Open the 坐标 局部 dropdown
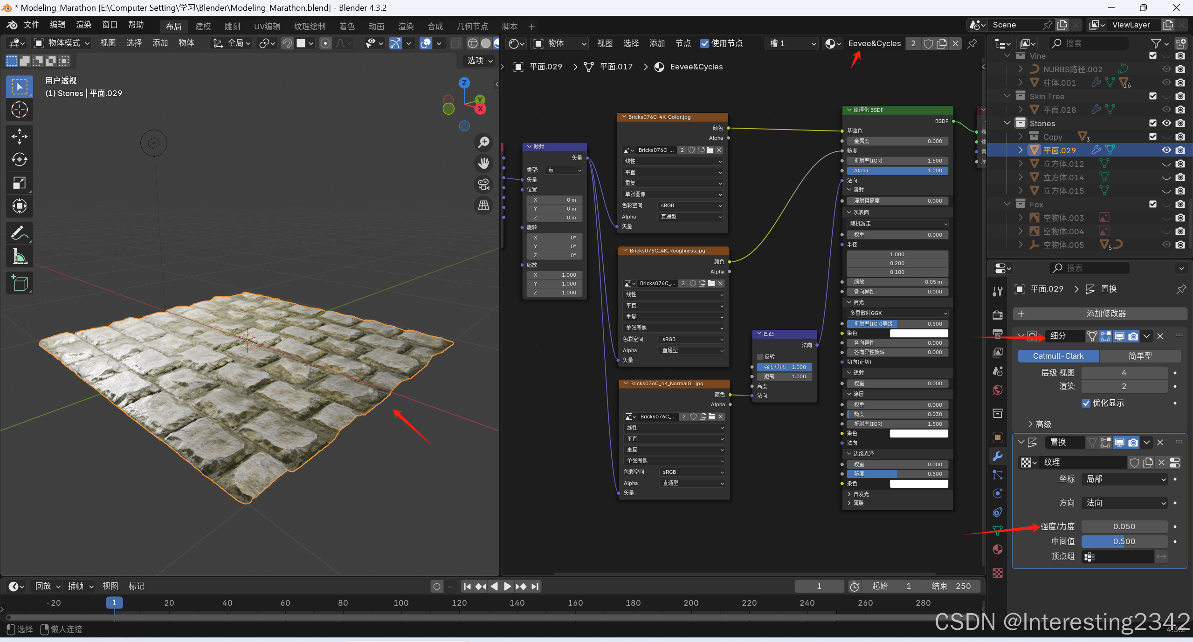This screenshot has height=642, width=1193. 1124,479
